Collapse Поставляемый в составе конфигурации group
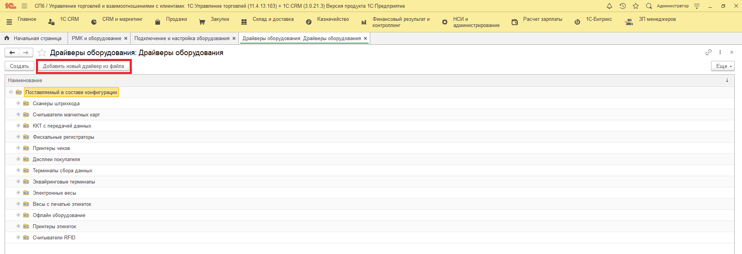Image resolution: width=742 pixels, height=254 pixels. click(11, 92)
